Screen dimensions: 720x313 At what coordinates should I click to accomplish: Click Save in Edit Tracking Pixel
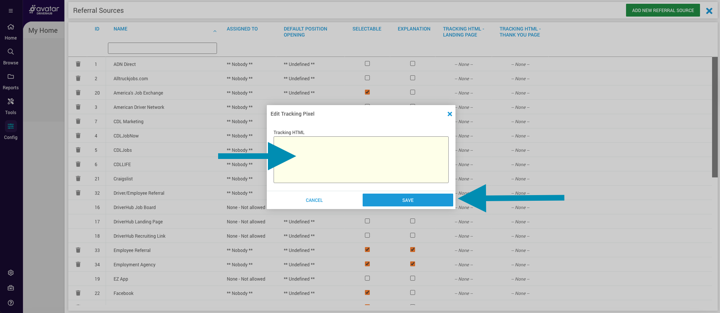408,200
